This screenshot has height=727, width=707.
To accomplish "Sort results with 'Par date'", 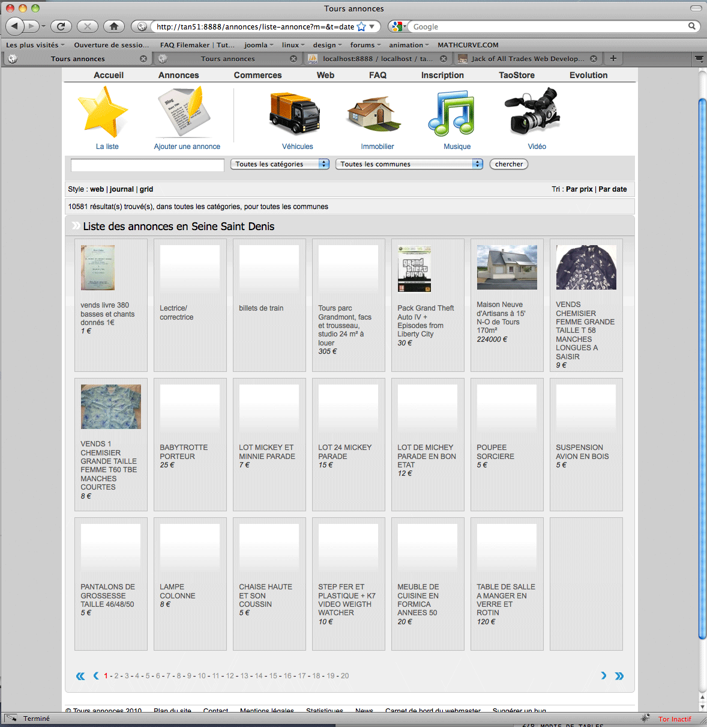I will (x=613, y=189).
